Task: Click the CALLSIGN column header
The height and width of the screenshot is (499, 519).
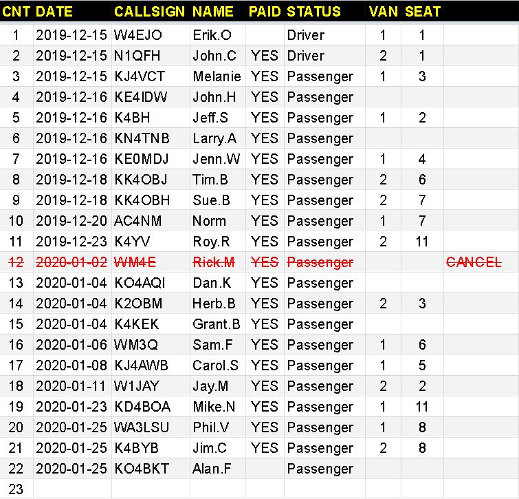Action: 150,12
